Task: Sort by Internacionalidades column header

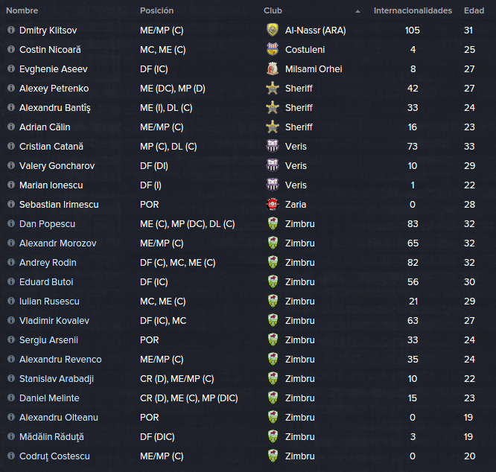Action: pos(413,10)
